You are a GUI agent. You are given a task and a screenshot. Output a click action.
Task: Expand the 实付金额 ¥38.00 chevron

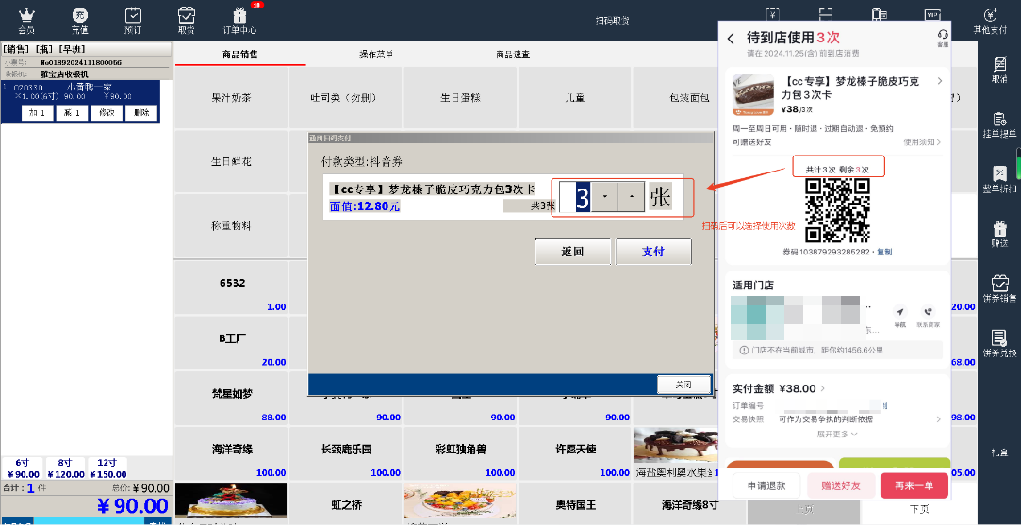[822, 389]
